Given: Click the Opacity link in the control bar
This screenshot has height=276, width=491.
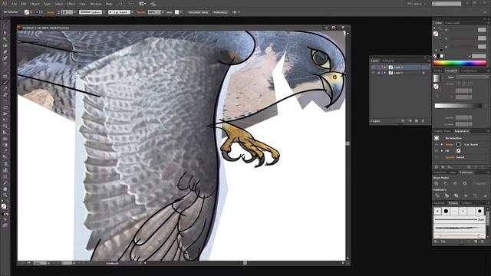Looking at the screenshot, I should click(x=141, y=12).
